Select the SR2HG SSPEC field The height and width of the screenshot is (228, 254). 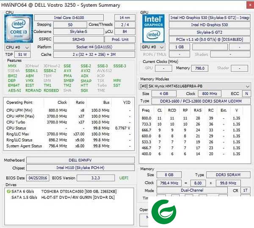[79, 39]
